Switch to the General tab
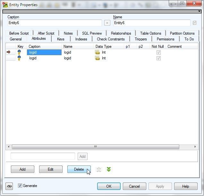Screen dimensions: 204x196 point(16,39)
